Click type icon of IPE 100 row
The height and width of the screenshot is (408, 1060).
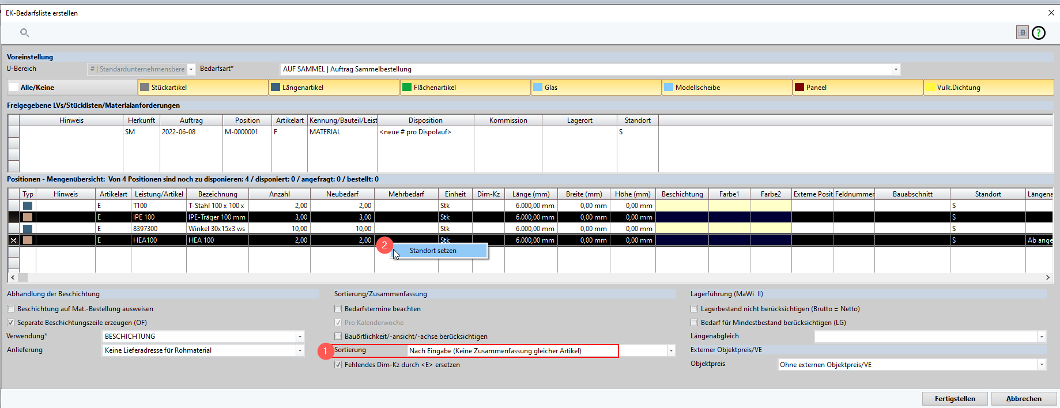click(28, 217)
